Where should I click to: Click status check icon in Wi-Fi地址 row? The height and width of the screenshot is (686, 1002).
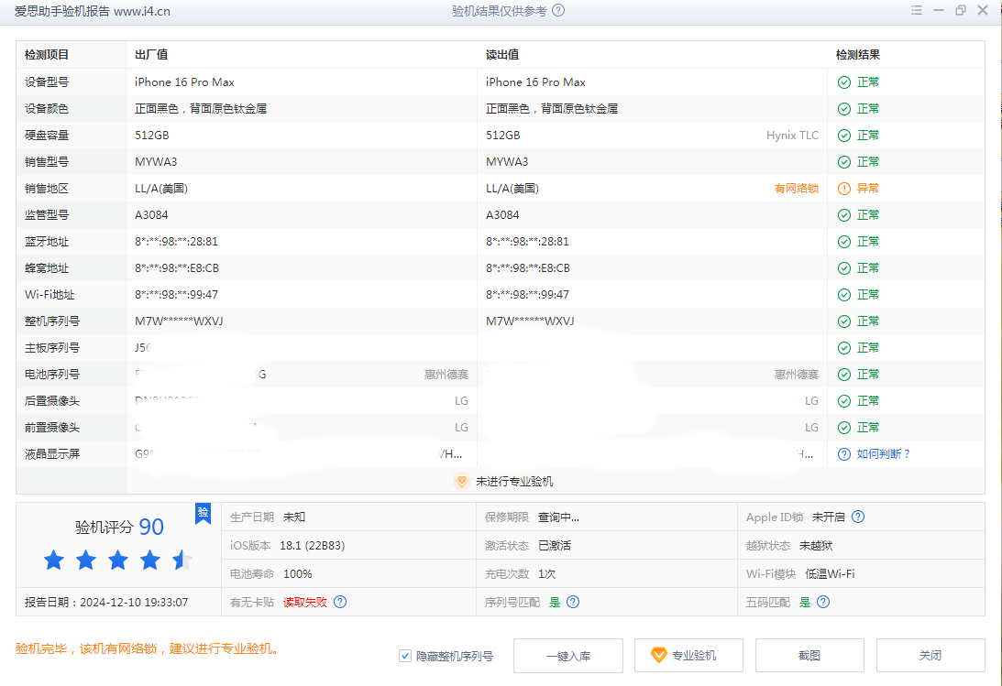(x=844, y=295)
